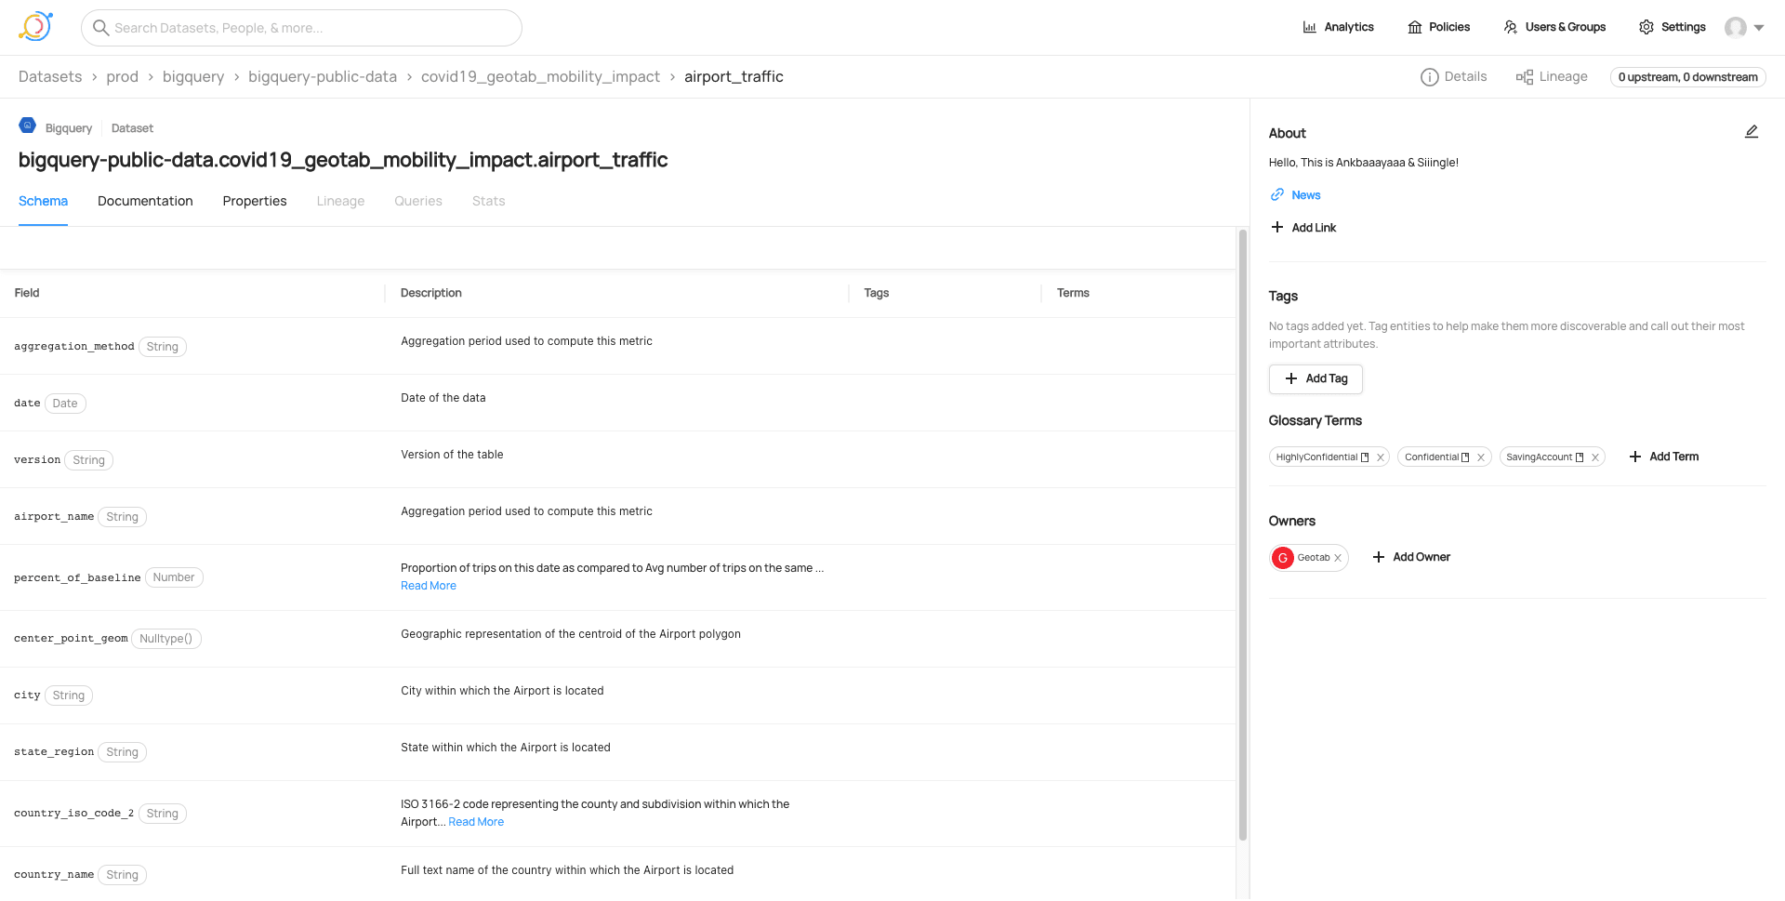The height and width of the screenshot is (901, 1785).
Task: Expand percent_of_baseline description with Read More
Action: [x=429, y=586]
